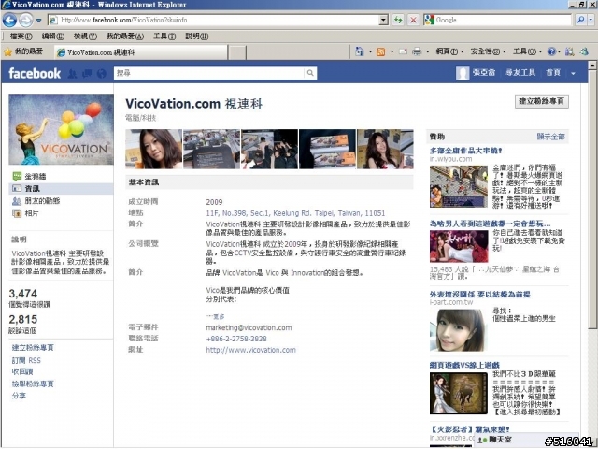Open the 我的最愛(A) menu

click(125, 36)
